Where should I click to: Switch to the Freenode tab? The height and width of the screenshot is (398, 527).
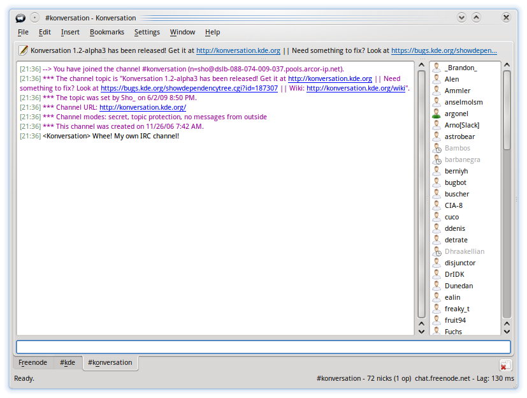[32, 362]
